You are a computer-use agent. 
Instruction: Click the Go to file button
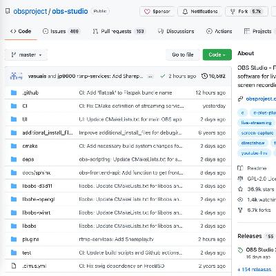pos(183,55)
